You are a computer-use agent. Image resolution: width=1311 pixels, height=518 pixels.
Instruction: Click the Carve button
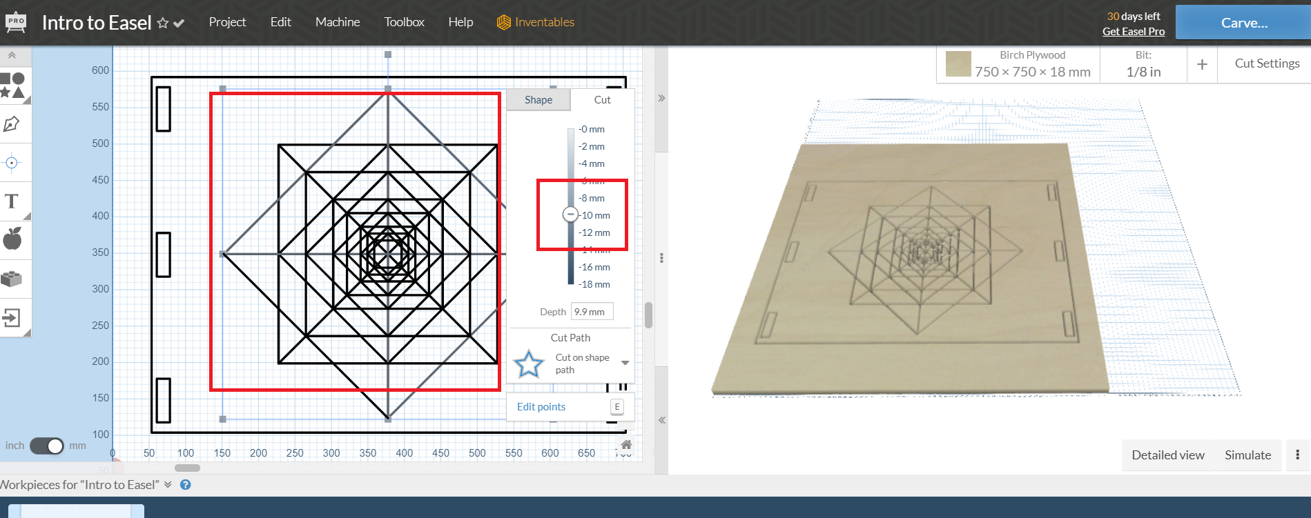point(1243,23)
